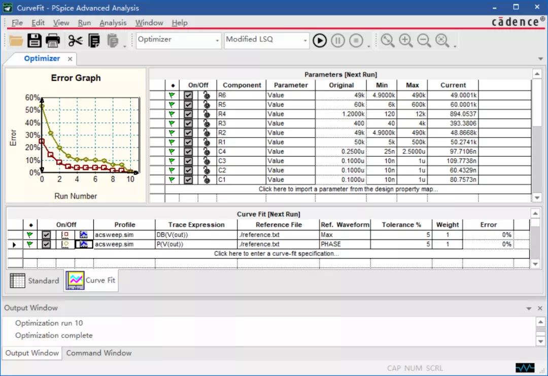Viewport: 548px width, 376px height.
Task: Click the Standard spec table icon
Action: (x=17, y=281)
